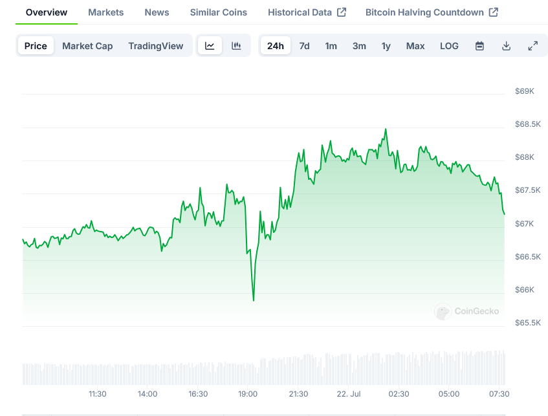Select the 3m time range

[359, 46]
